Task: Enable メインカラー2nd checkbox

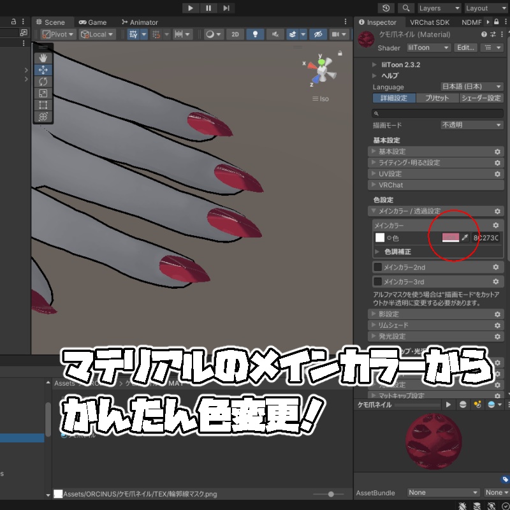Action: tap(377, 267)
